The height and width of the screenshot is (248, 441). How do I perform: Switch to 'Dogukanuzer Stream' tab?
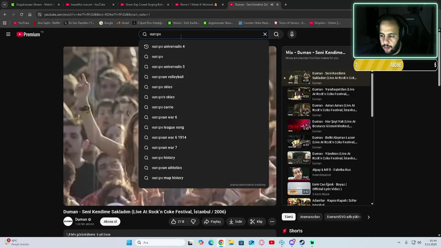(35, 4)
